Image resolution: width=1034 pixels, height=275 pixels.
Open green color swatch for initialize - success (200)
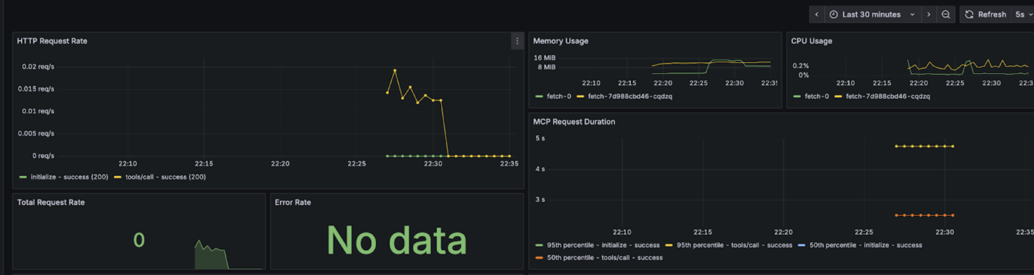point(23,177)
